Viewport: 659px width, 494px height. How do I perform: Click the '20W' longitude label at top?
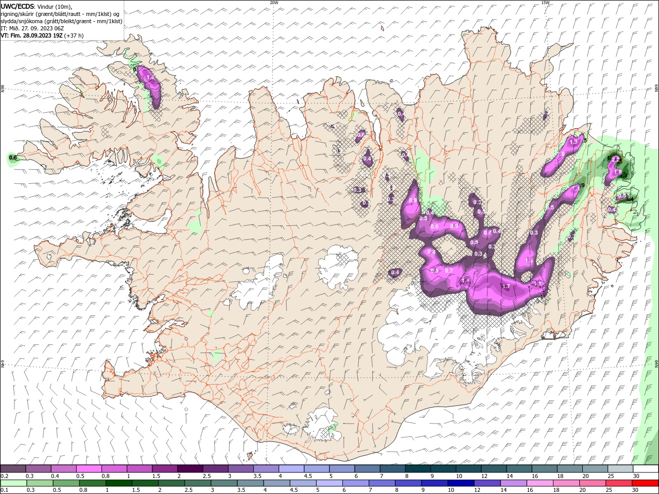(274, 3)
